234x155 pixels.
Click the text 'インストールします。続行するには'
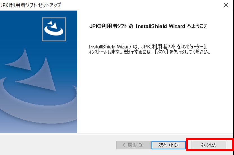click(x=121, y=52)
